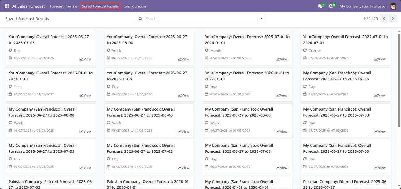The height and width of the screenshot is (189, 401).
Task: Open the My Company (San Francisco) company switcher
Action: [x=363, y=6]
